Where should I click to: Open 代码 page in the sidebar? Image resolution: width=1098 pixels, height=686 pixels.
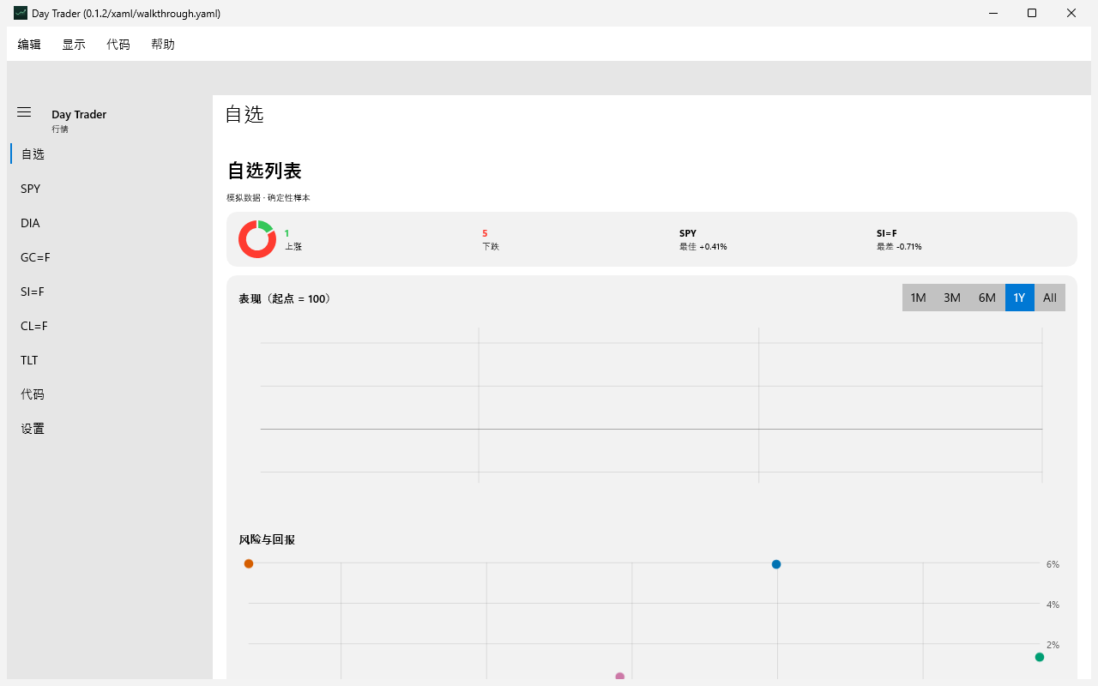click(x=110, y=394)
